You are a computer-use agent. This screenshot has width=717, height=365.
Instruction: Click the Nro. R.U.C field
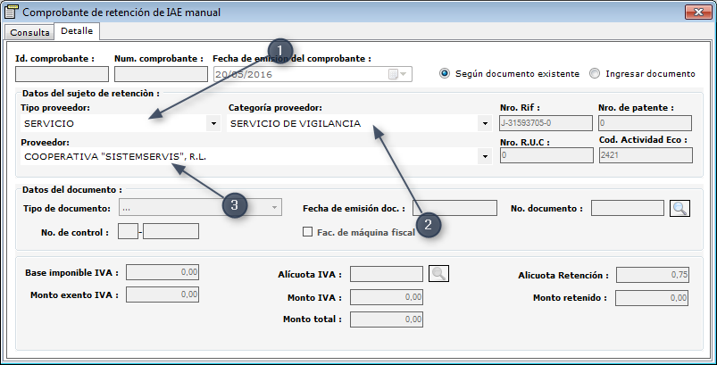click(x=546, y=155)
